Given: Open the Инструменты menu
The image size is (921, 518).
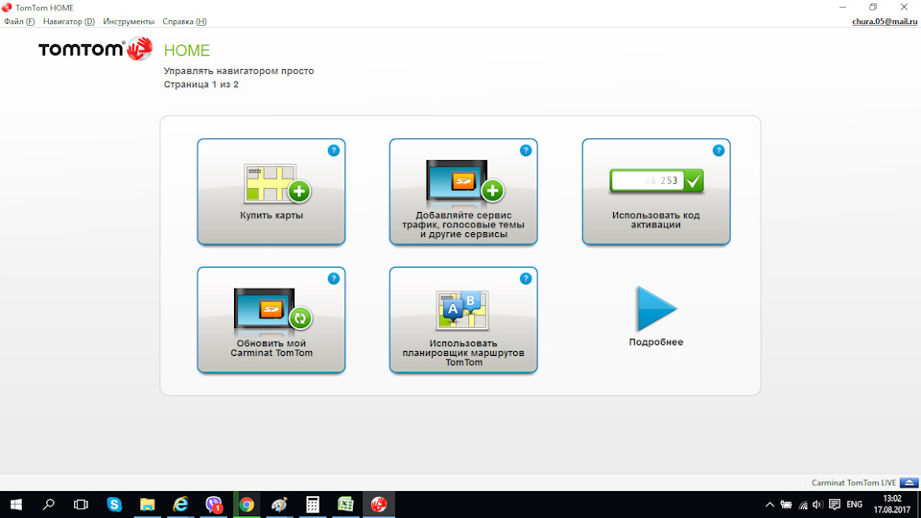Looking at the screenshot, I should [129, 21].
